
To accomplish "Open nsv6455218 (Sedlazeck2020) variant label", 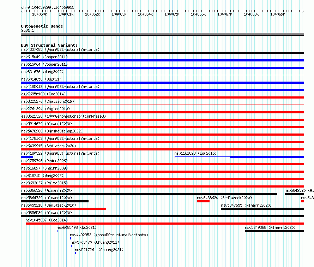I will point(49,205).
